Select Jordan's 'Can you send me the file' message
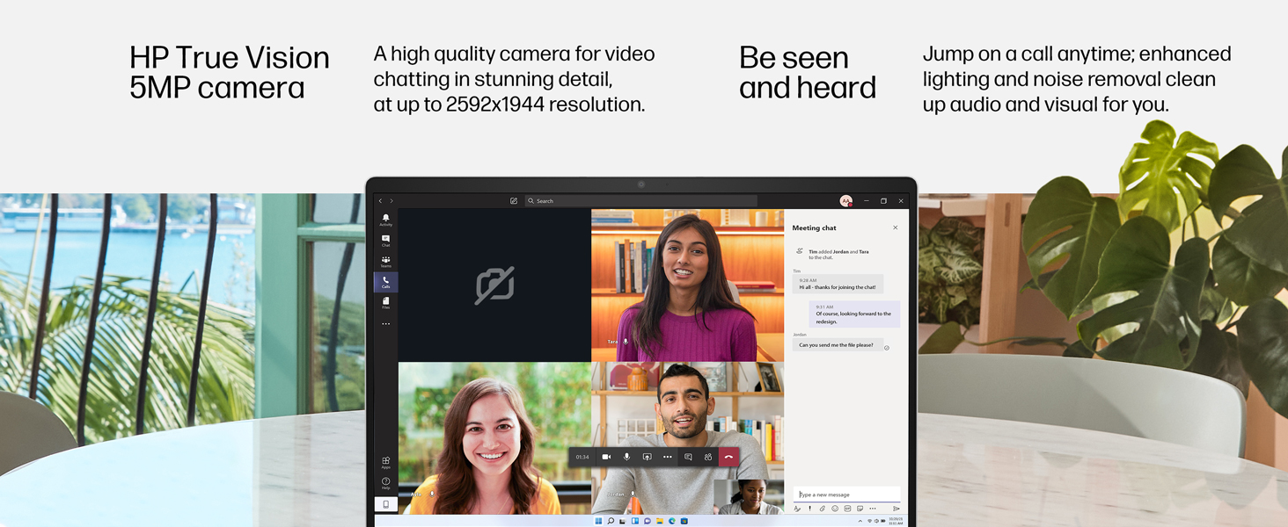The width and height of the screenshot is (1288, 527). point(838,345)
